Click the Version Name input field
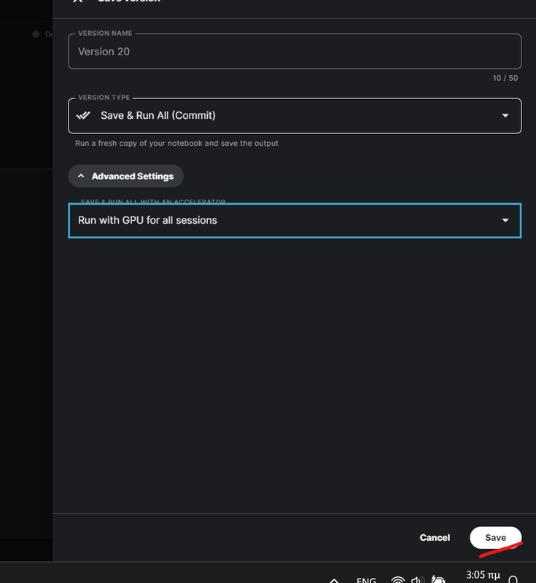536x583 pixels. 295,51
